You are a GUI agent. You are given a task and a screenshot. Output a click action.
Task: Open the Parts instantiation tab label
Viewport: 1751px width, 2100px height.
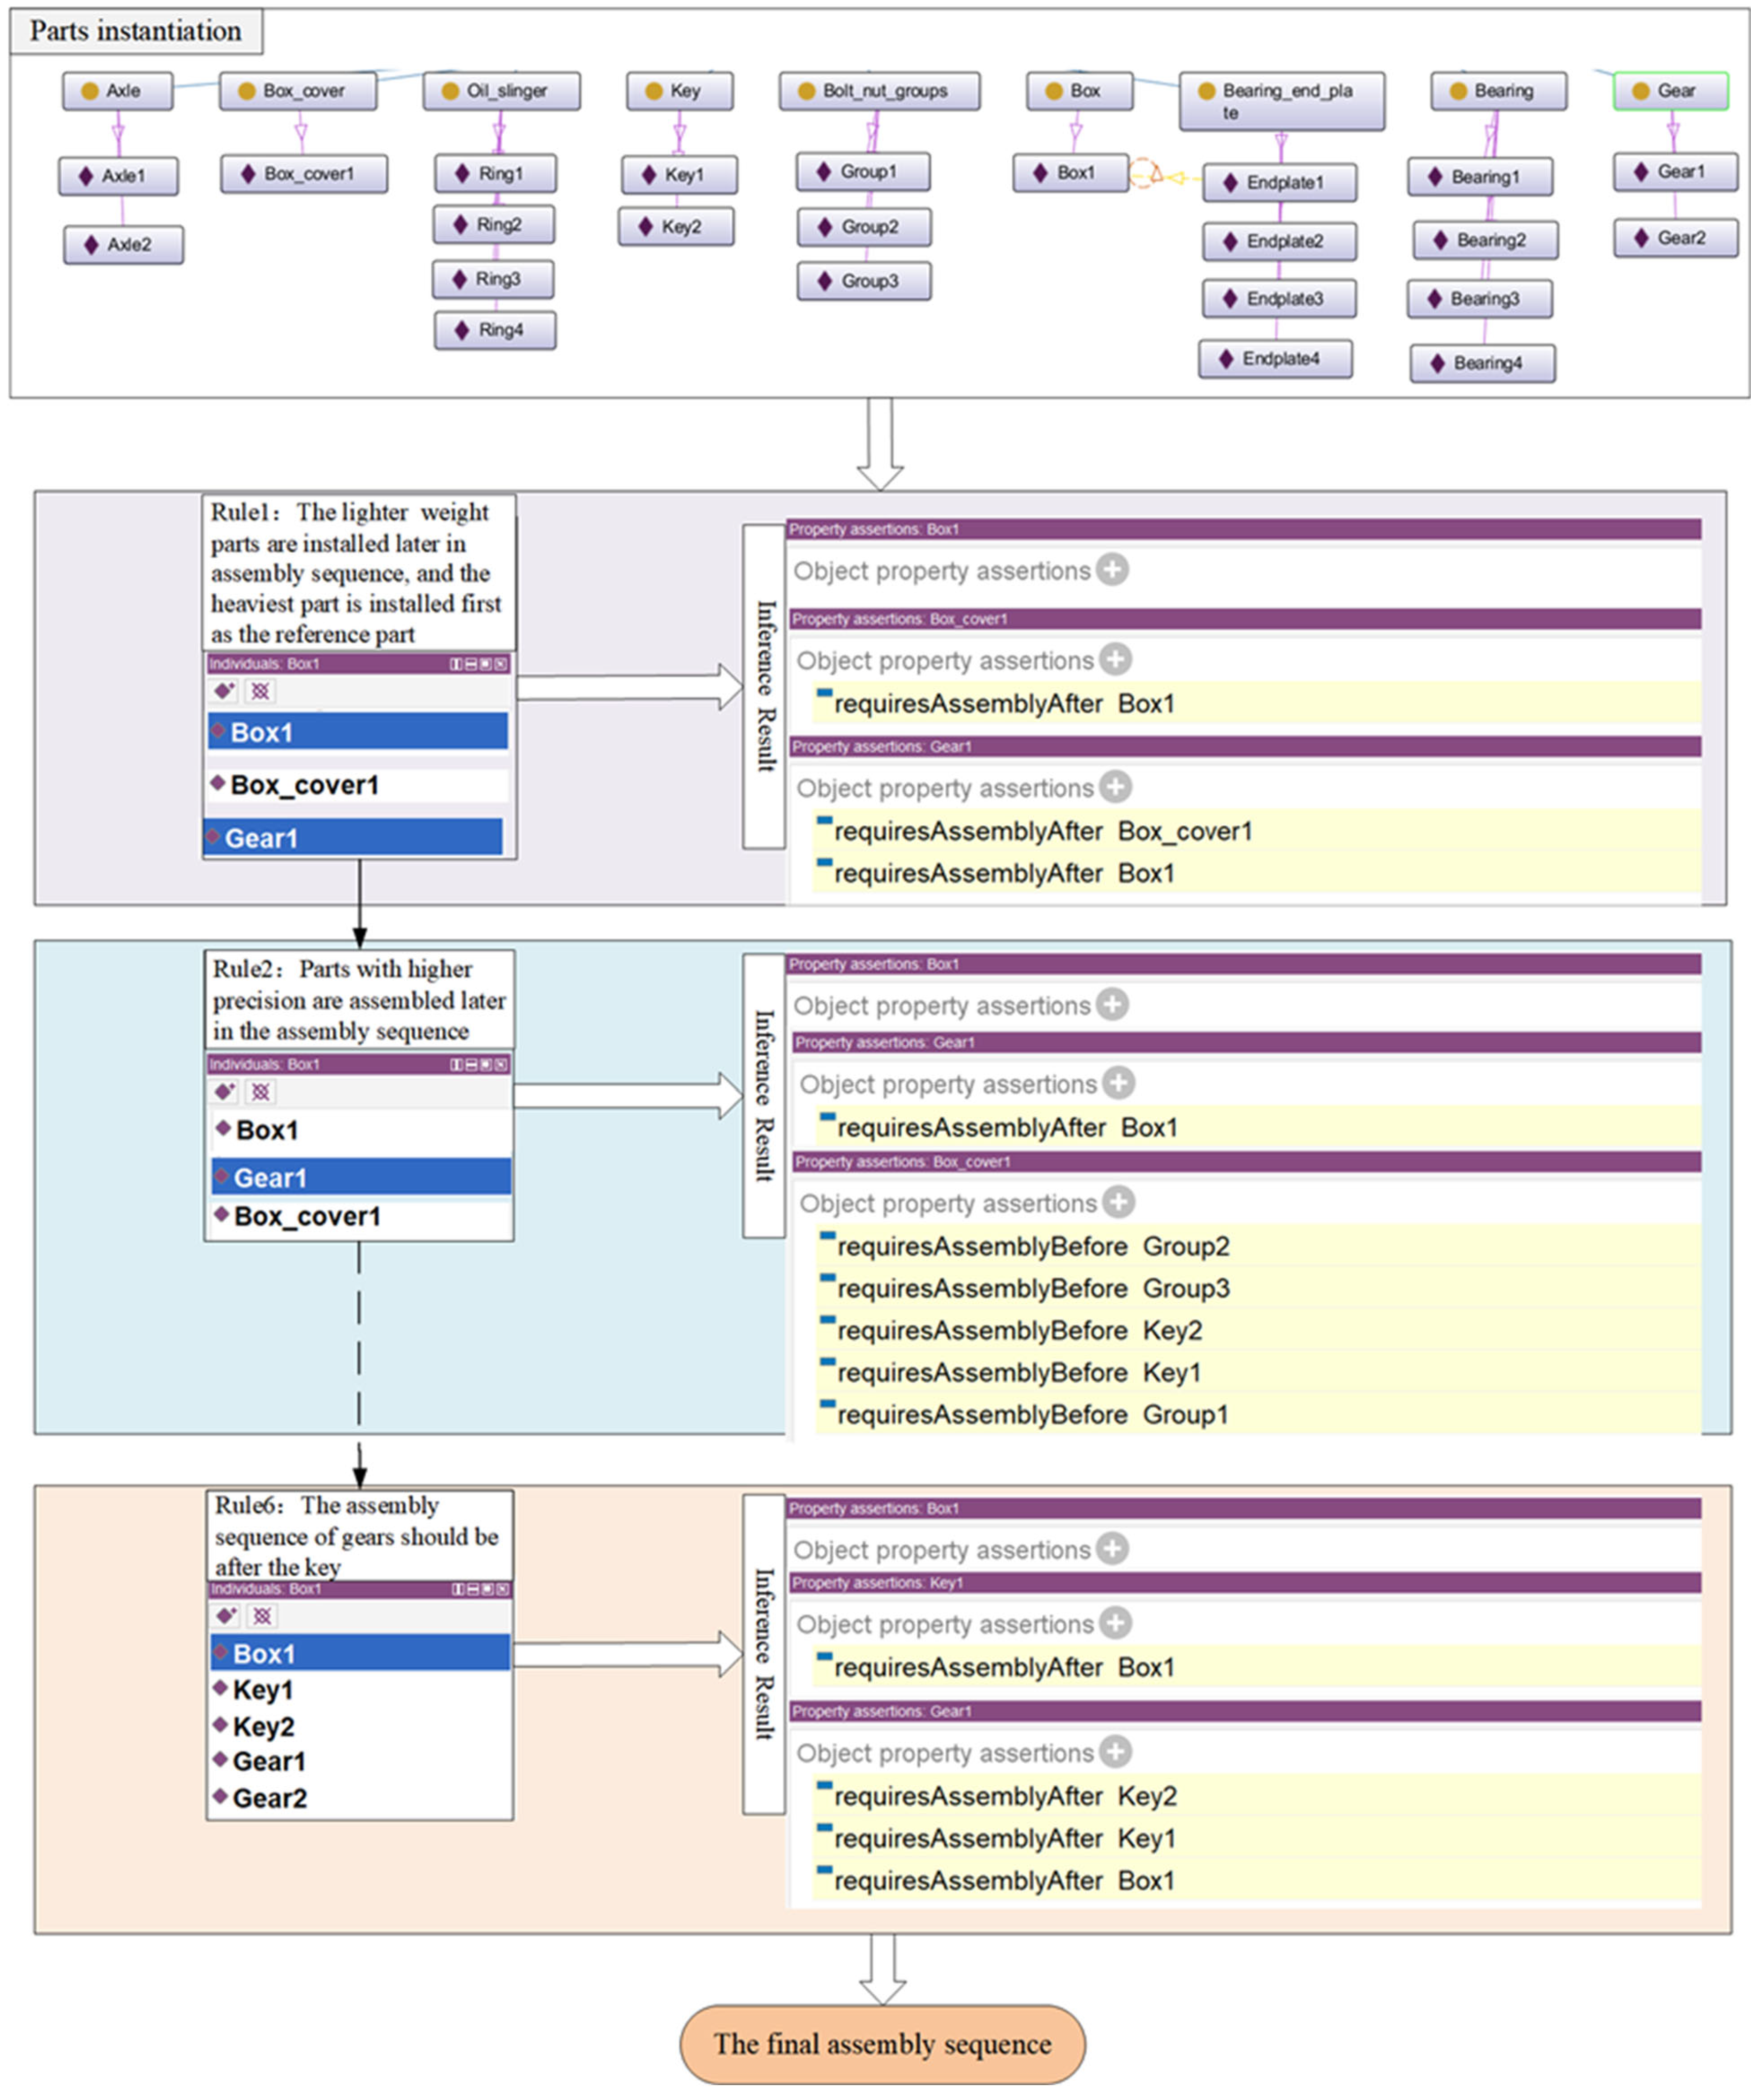(136, 32)
